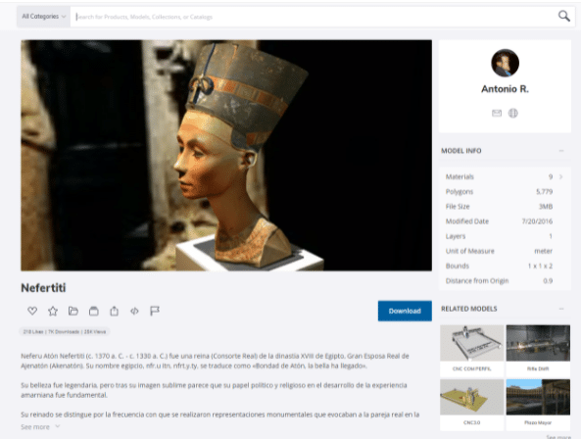Screen dimensions: 581x439
Task: Click the Nefertiti model title
Action: [43, 288]
